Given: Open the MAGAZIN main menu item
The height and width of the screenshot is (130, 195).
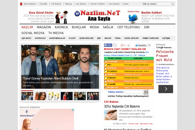Looking at the screenshot, I should click(44, 27).
